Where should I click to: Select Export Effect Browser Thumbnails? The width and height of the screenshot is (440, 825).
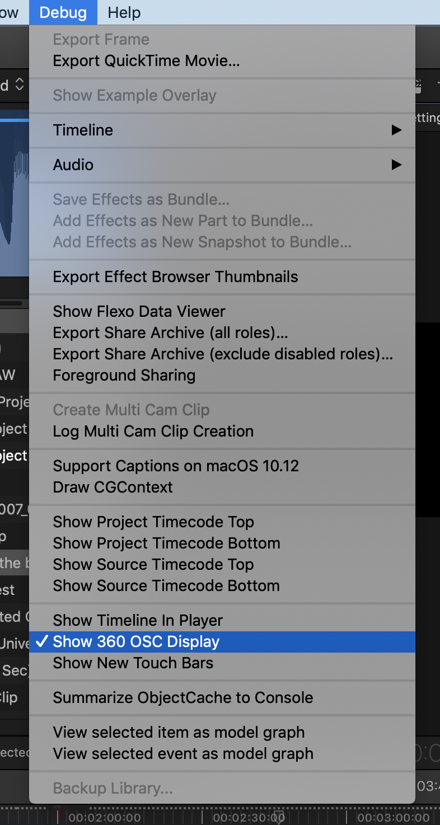click(x=175, y=276)
